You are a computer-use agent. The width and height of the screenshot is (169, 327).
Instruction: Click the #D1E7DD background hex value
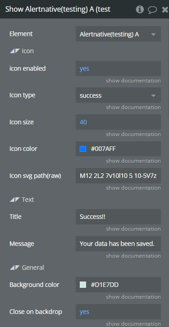click(x=105, y=285)
